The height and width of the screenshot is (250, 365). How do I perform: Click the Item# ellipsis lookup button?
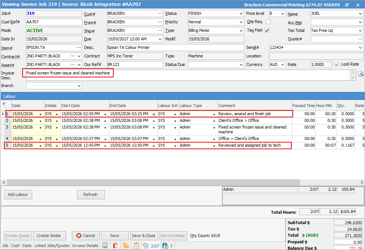point(79,47)
